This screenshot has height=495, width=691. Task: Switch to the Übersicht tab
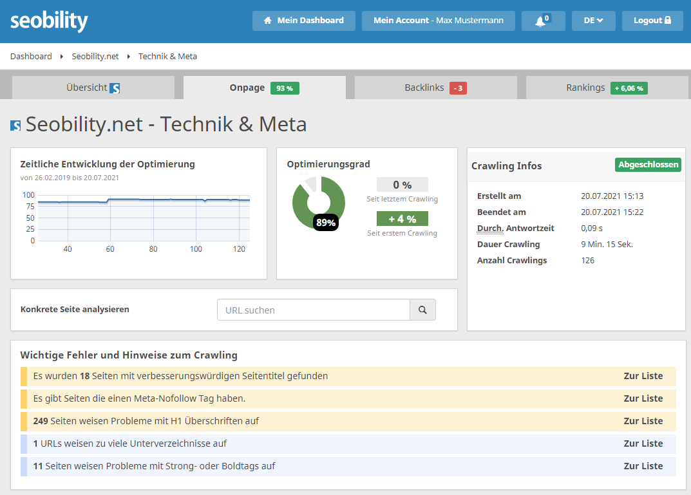point(93,88)
